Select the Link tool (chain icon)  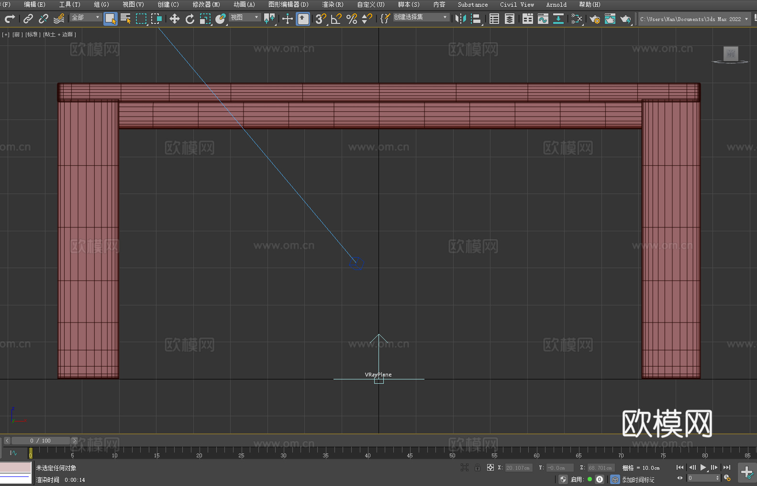(x=28, y=19)
